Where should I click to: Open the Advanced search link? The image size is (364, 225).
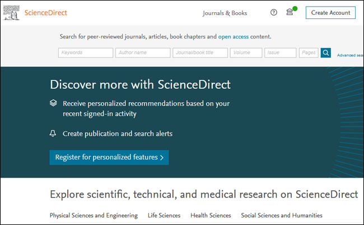point(350,55)
